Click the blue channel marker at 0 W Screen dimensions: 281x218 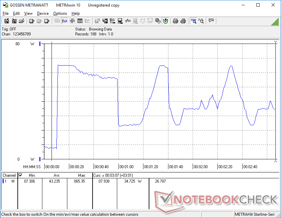click(40, 159)
